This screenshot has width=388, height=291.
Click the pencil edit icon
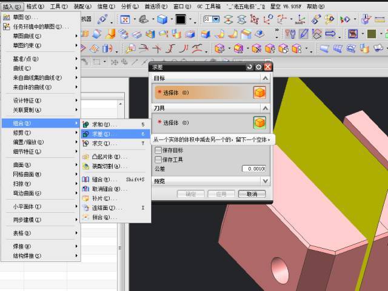pos(304,34)
